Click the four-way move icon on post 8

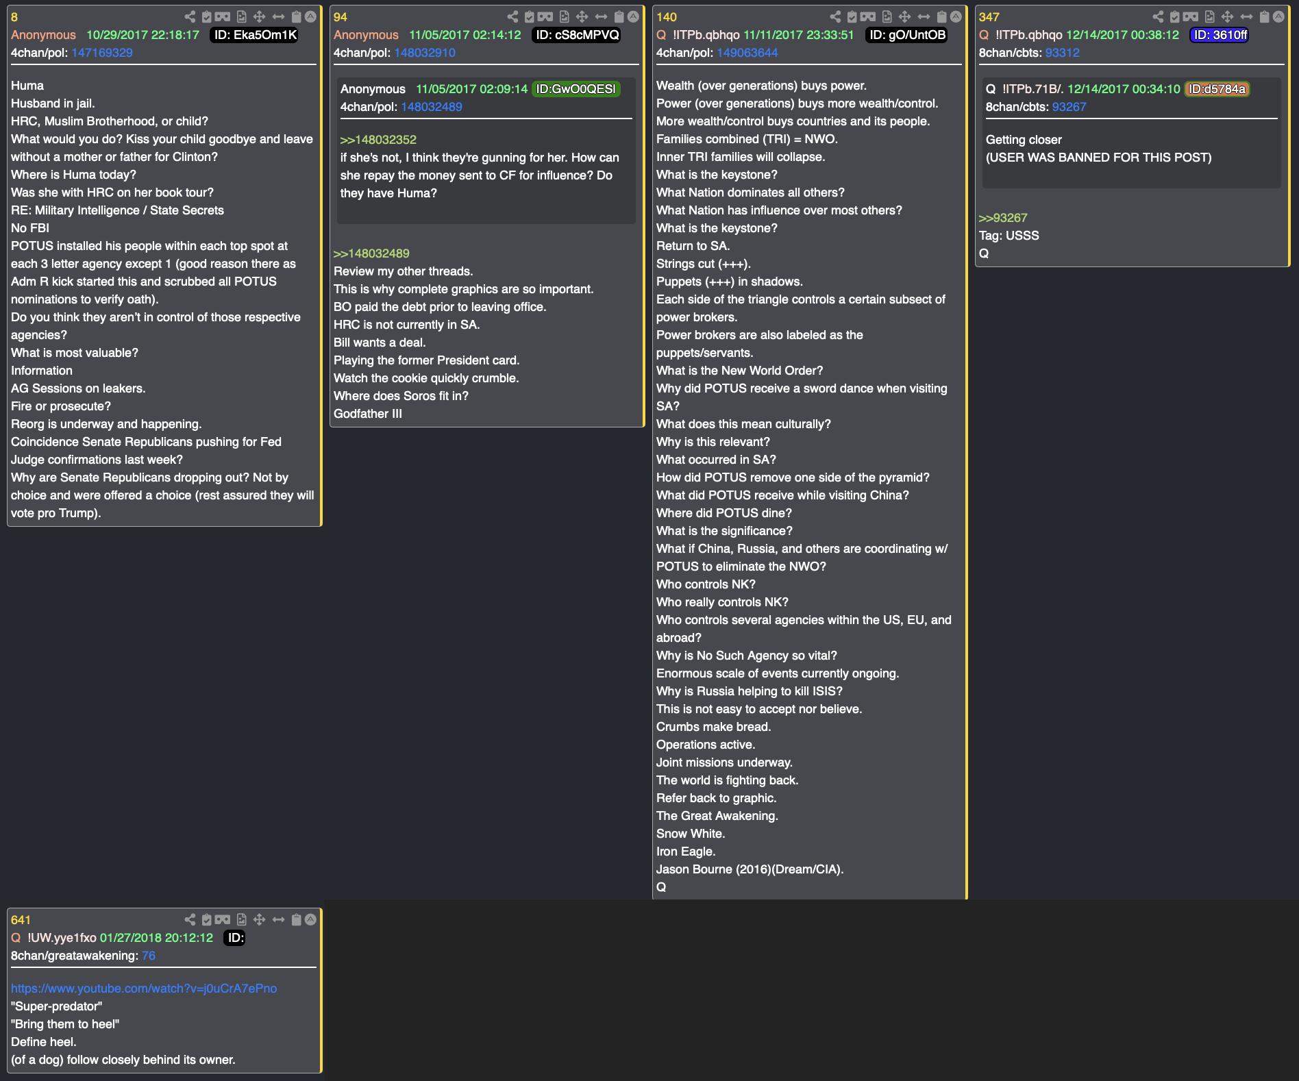[259, 16]
